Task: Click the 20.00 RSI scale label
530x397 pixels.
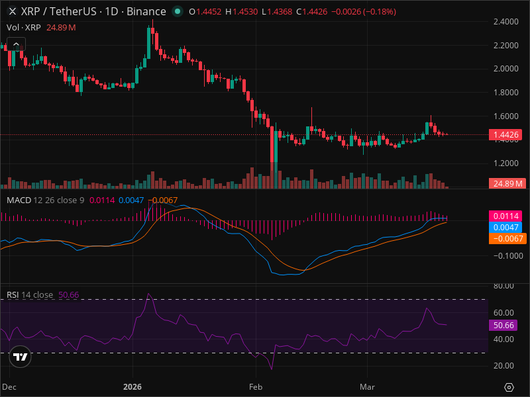Action: (503, 366)
